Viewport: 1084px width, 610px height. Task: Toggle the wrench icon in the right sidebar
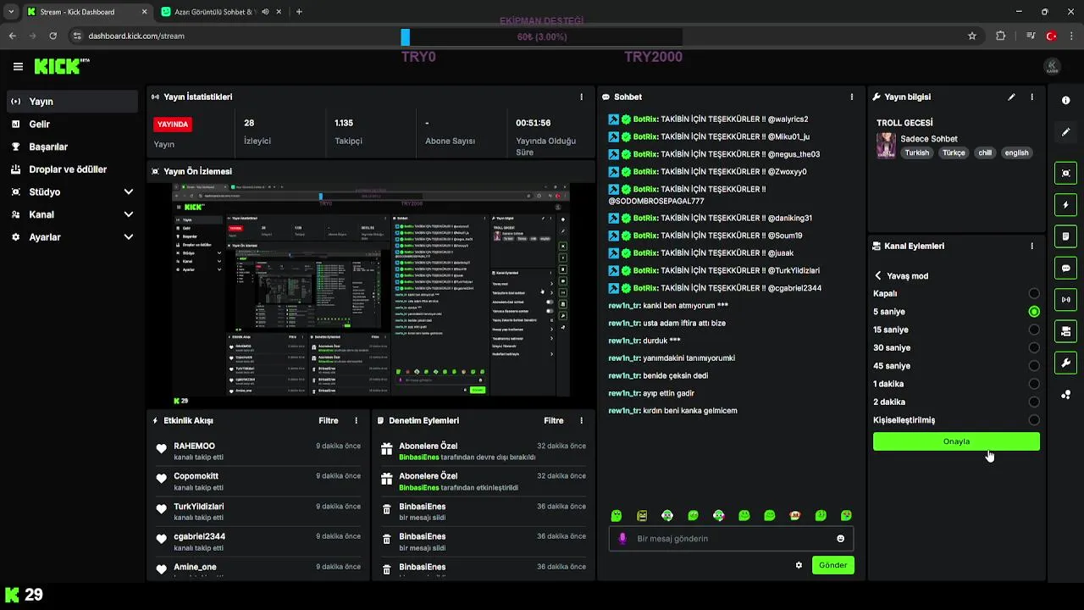tap(1065, 363)
